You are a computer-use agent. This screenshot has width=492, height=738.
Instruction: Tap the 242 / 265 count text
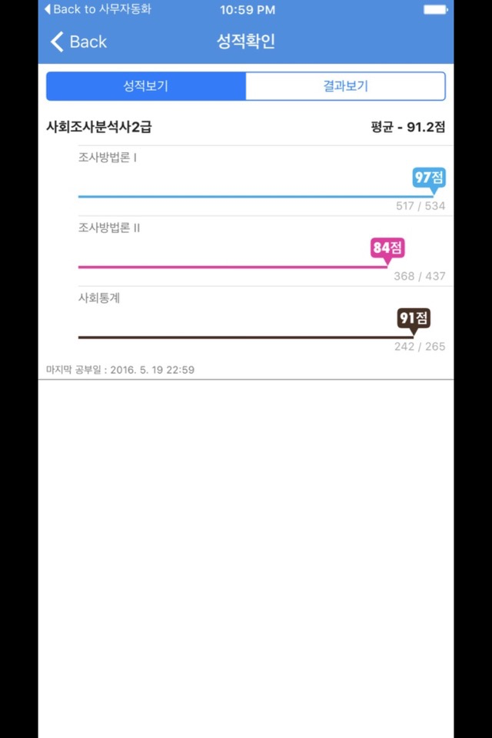click(420, 347)
